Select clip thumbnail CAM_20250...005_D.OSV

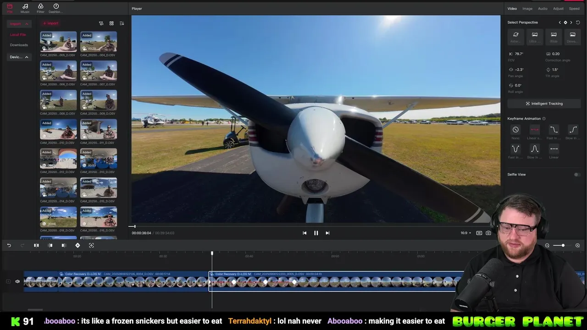click(58, 42)
